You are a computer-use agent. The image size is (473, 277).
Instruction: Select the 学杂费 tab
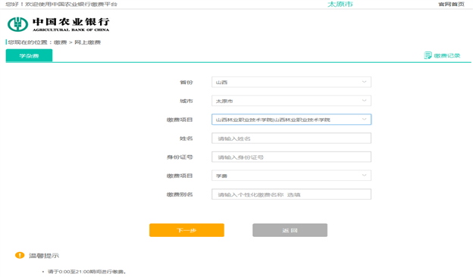29,56
